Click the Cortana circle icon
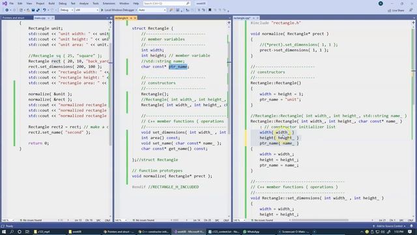 [20, 232]
